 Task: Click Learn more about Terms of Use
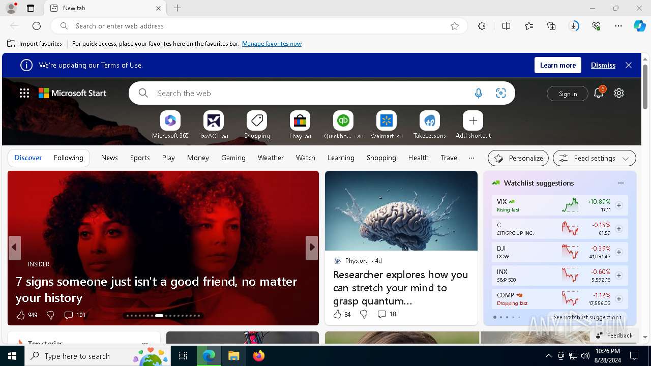pyautogui.click(x=558, y=65)
